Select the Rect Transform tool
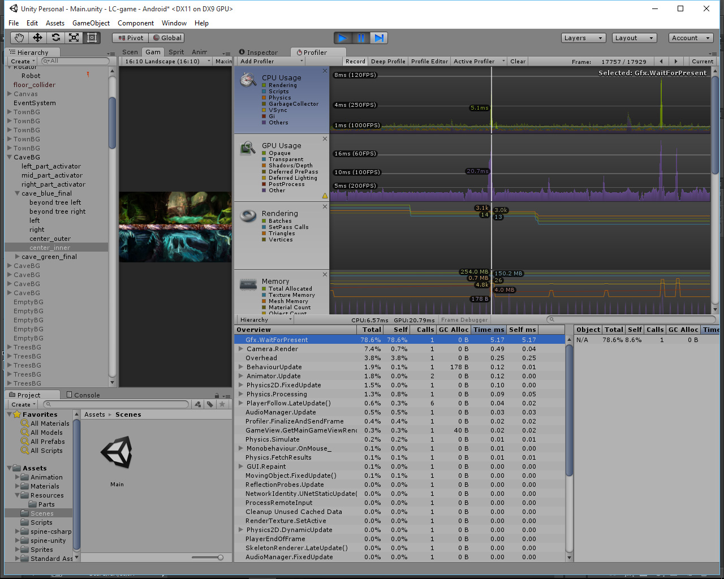This screenshot has height=579, width=724. [92, 37]
